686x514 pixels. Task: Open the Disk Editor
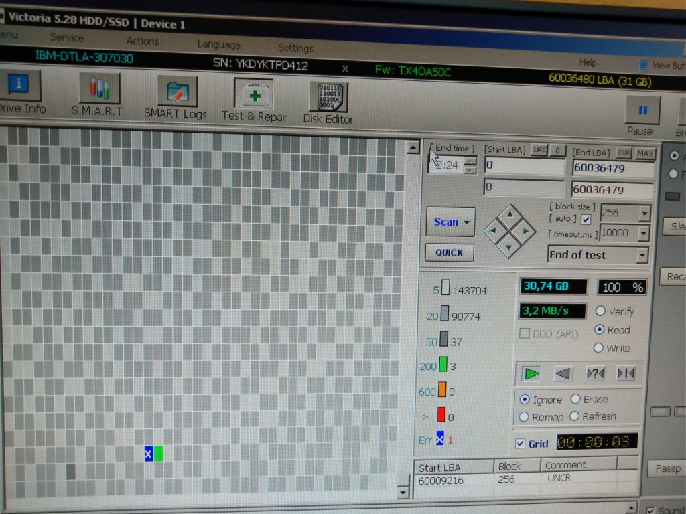pos(328,103)
